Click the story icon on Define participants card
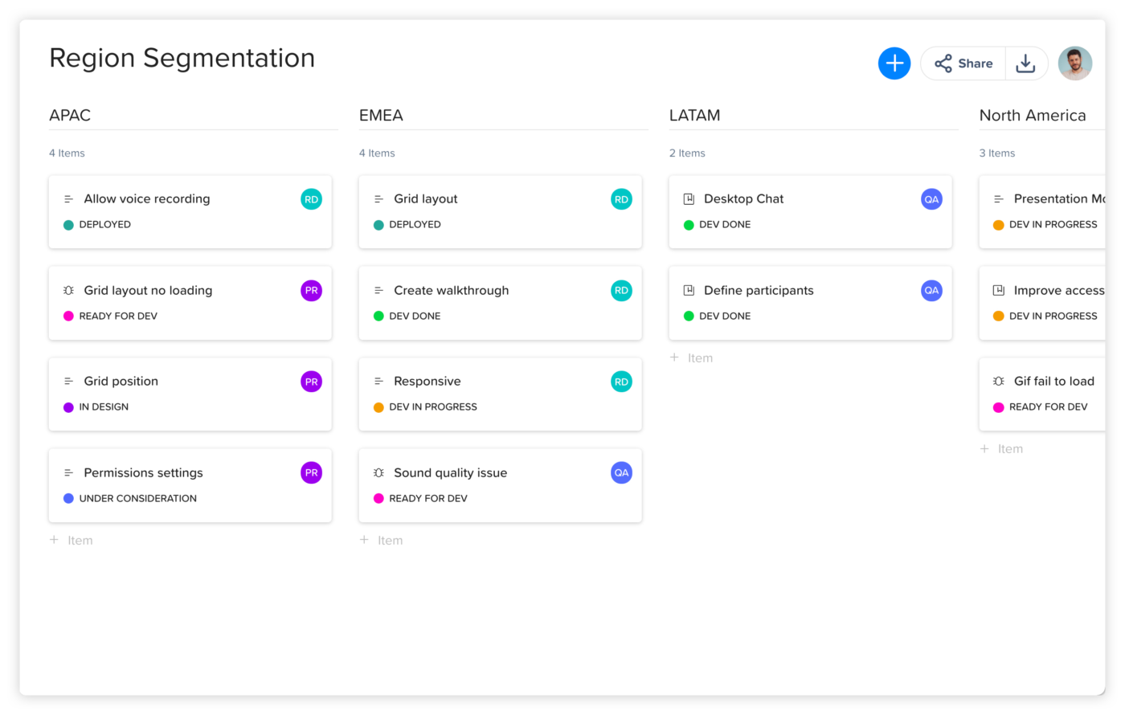Viewport: 1125px width, 715px height. click(689, 291)
